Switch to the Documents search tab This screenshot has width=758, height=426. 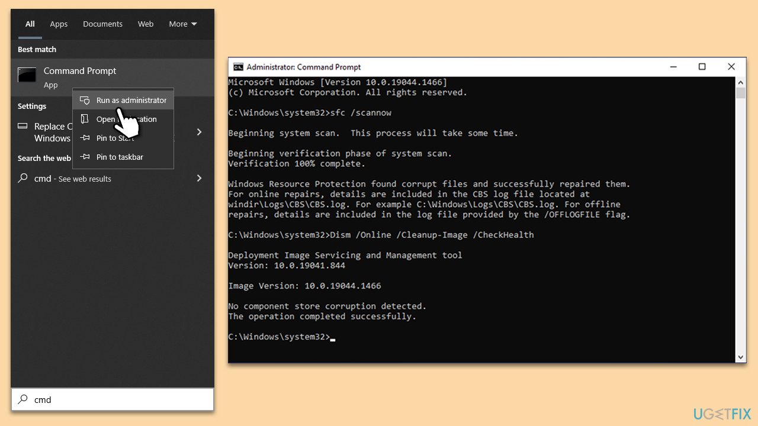point(102,24)
